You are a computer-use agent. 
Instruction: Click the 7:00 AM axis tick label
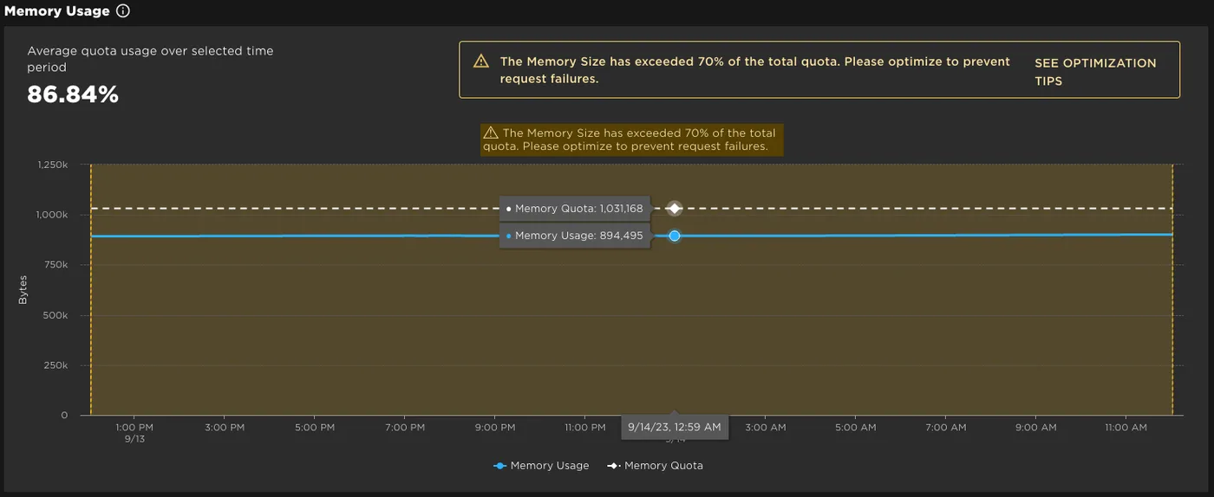point(946,427)
